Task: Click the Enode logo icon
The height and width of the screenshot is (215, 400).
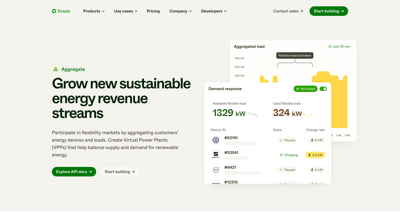Action: coord(54,11)
